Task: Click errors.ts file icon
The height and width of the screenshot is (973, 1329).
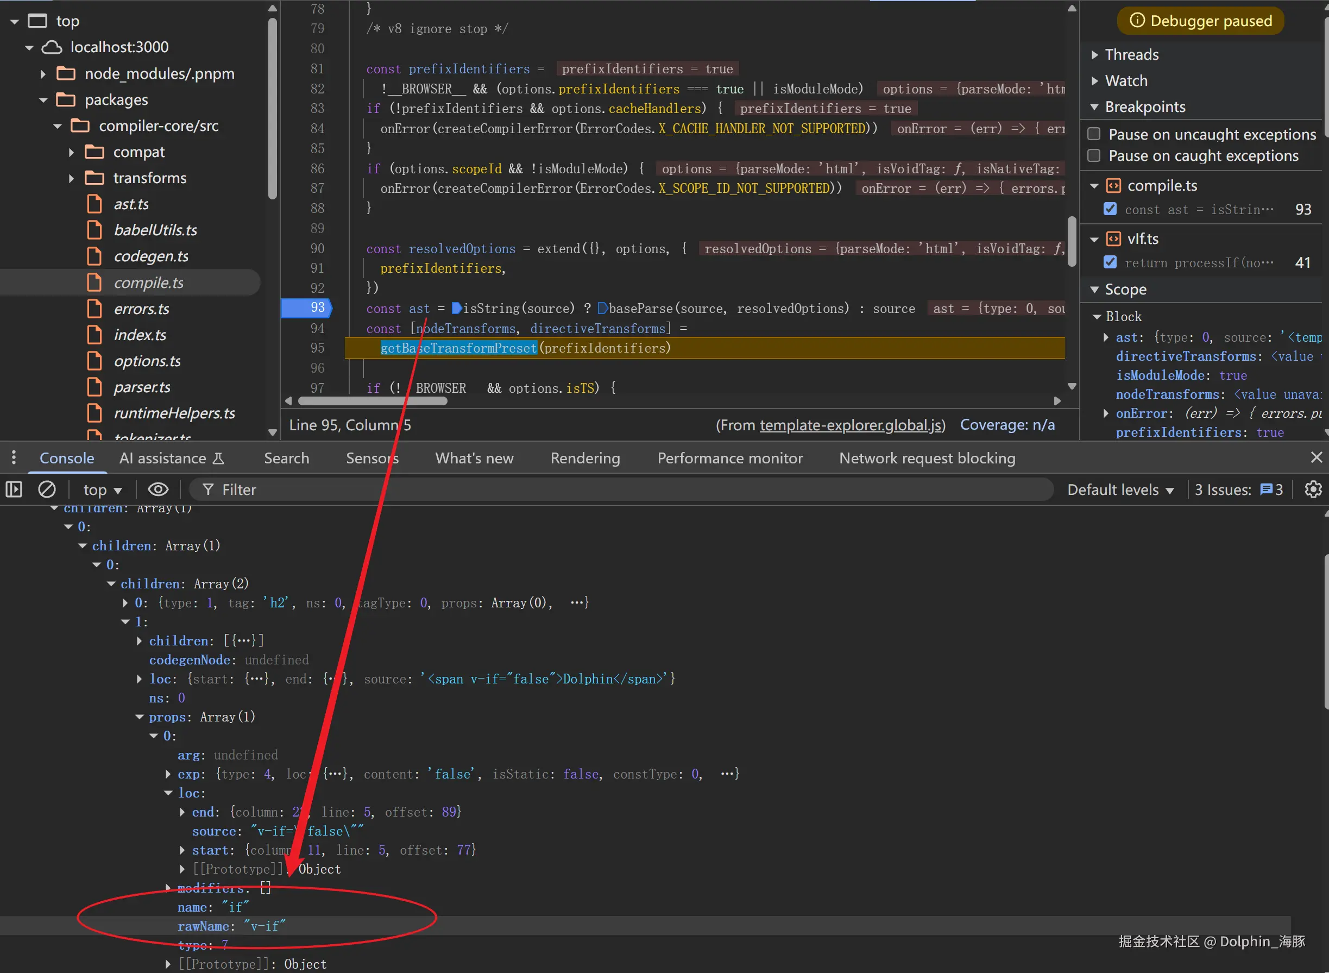Action: [94, 309]
